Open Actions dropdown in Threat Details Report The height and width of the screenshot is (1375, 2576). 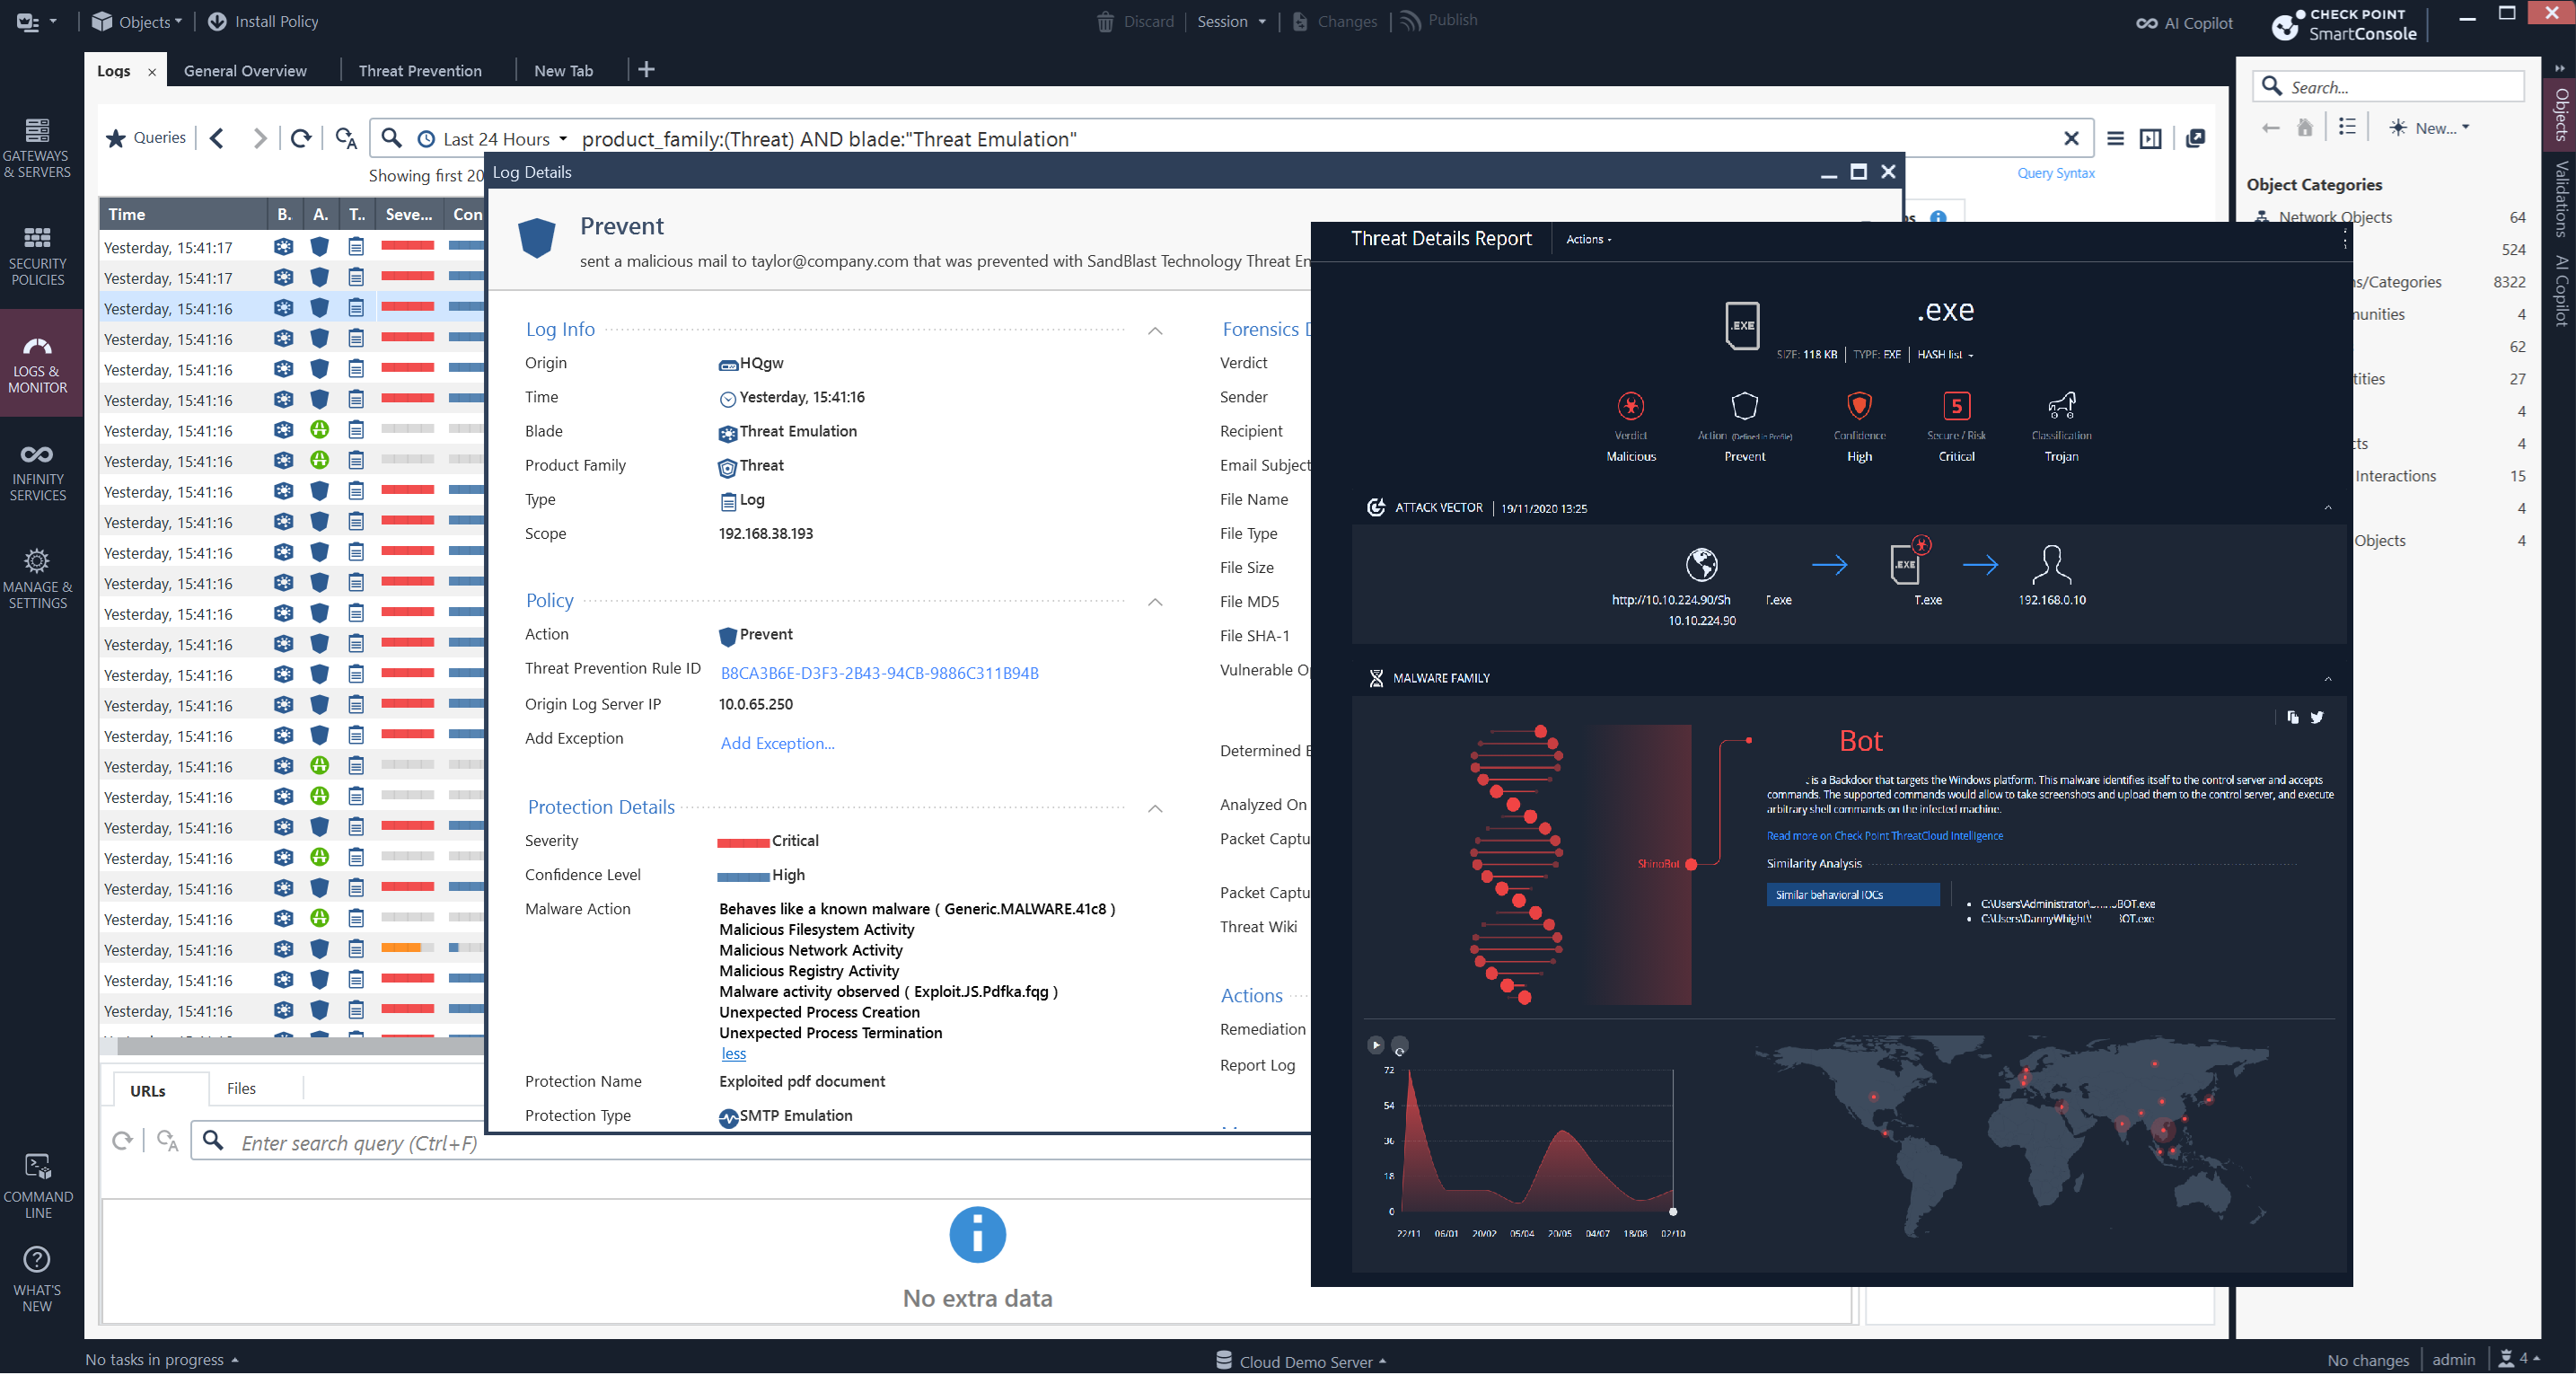click(x=1588, y=239)
